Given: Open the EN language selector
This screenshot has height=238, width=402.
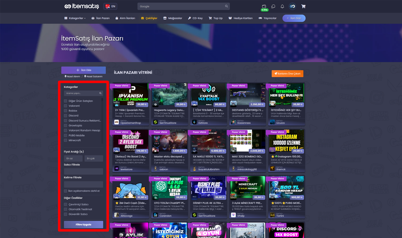Looking at the screenshot, I should tap(110, 6).
